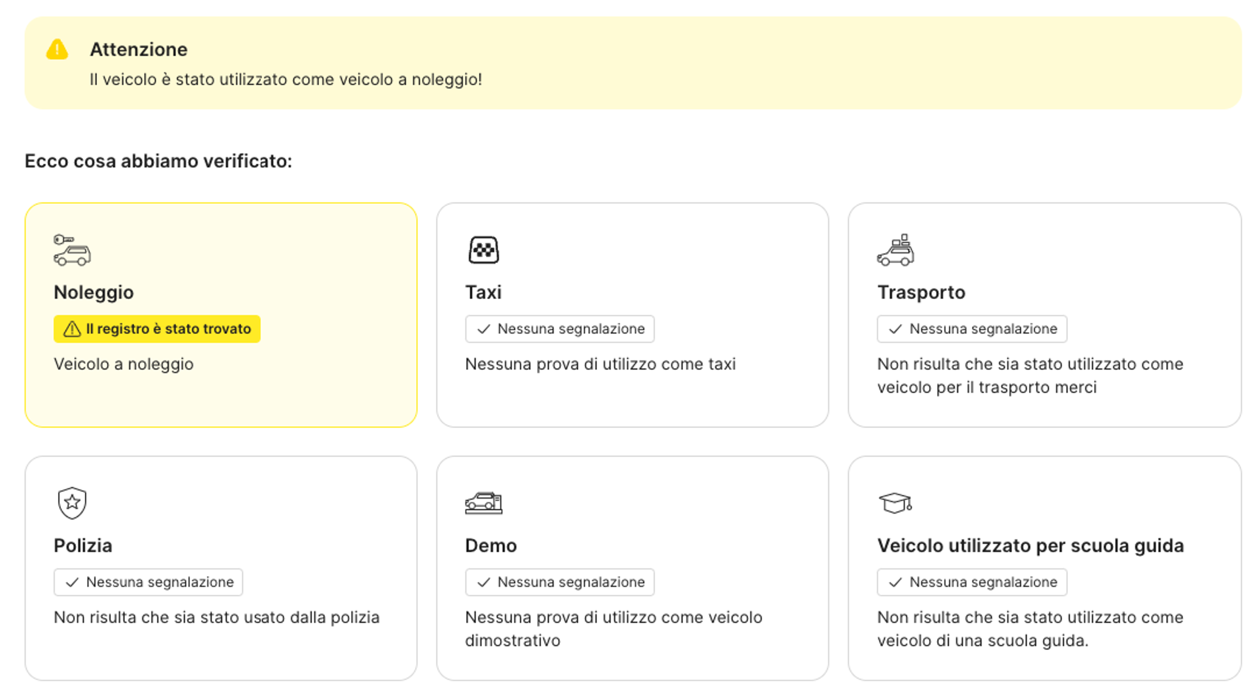
Task: Click the Demo card description text
Action: click(613, 628)
